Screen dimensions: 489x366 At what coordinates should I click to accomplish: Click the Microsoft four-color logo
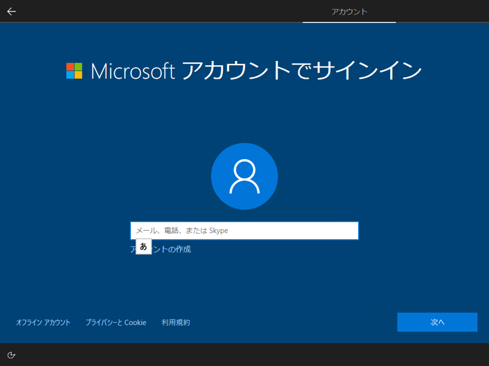point(74,71)
